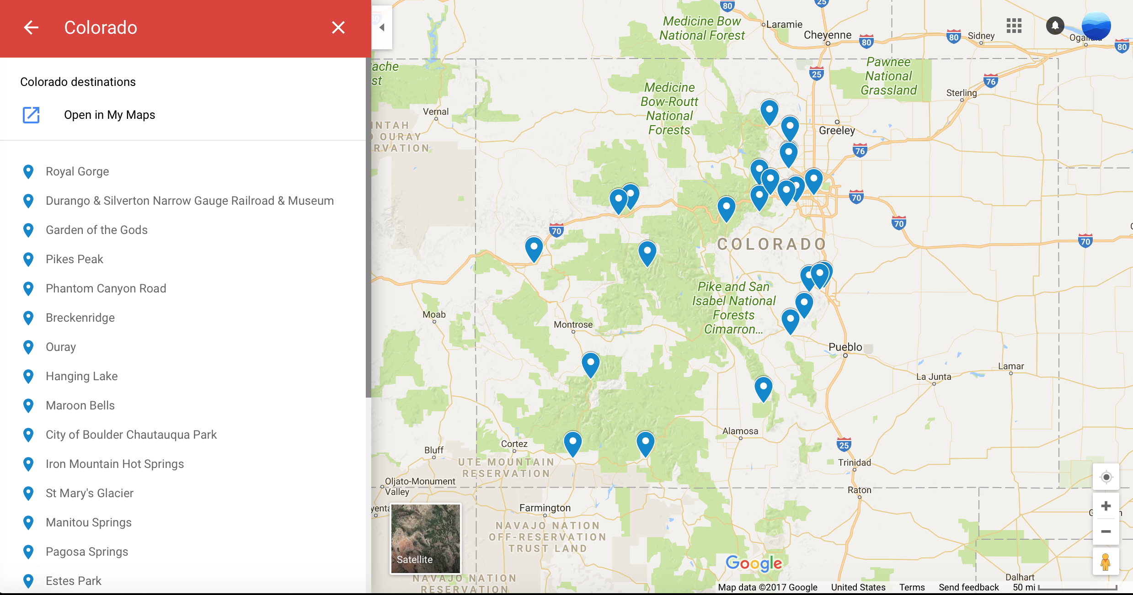
Task: Show your location on map
Action: 1106,477
